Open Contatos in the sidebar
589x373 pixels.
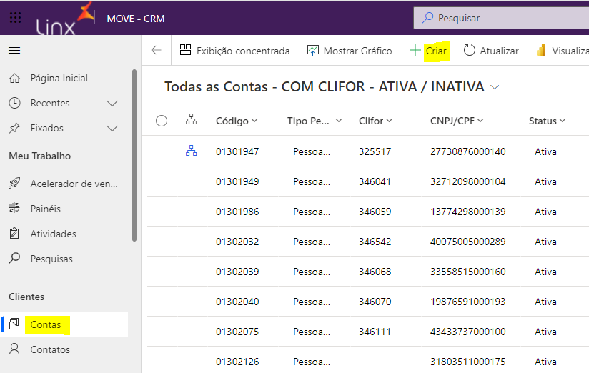click(x=50, y=349)
